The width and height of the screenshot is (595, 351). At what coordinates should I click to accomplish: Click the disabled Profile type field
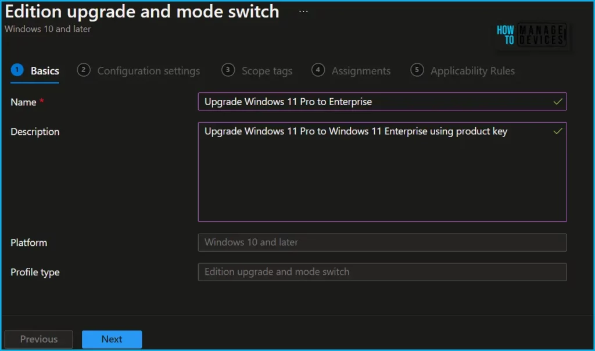pyautogui.click(x=382, y=272)
